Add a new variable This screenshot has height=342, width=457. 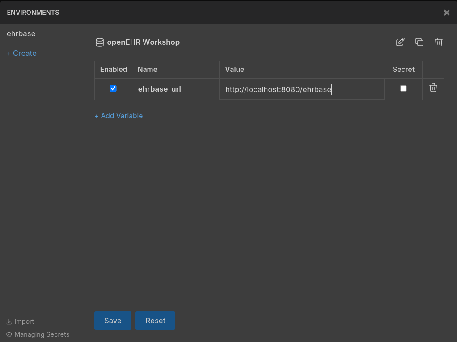(118, 116)
